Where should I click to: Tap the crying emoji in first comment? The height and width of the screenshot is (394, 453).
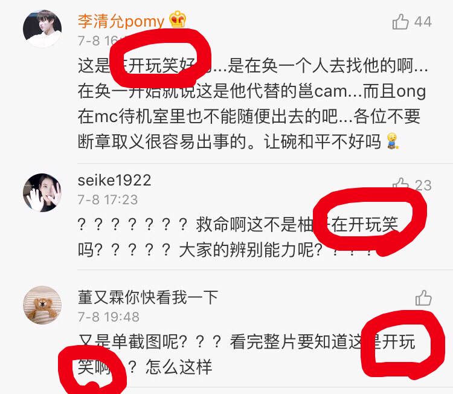pyautogui.click(x=393, y=141)
